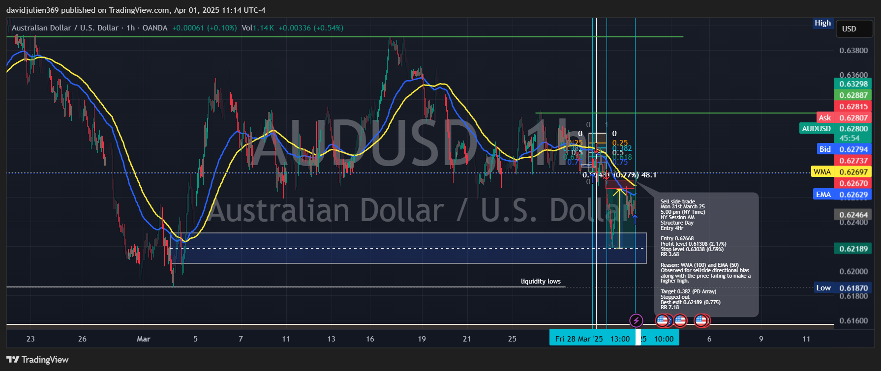Click the 0.62697 WMA value
The image size is (881, 371).
(x=853, y=171)
